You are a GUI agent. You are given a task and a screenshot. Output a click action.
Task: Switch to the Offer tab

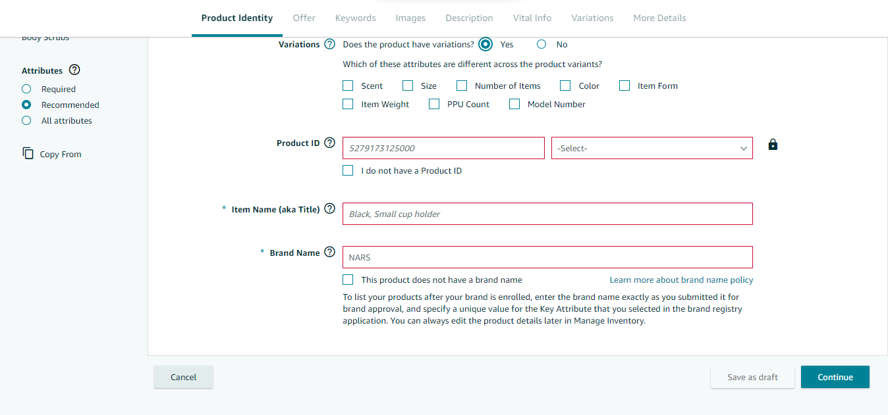pyautogui.click(x=304, y=18)
